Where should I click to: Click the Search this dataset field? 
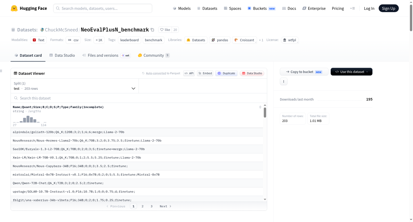139,98
